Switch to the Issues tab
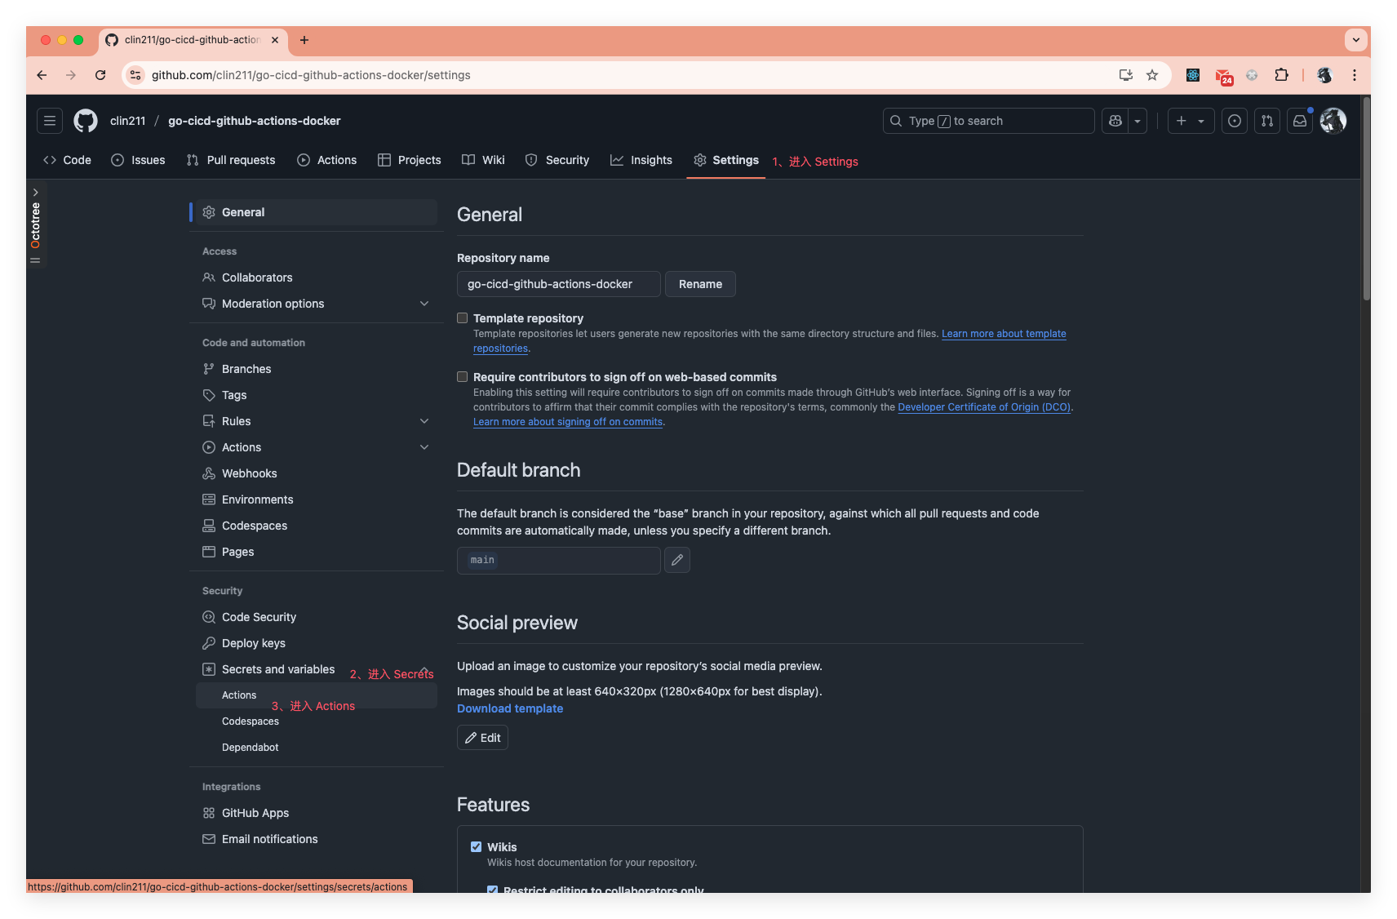 (138, 160)
